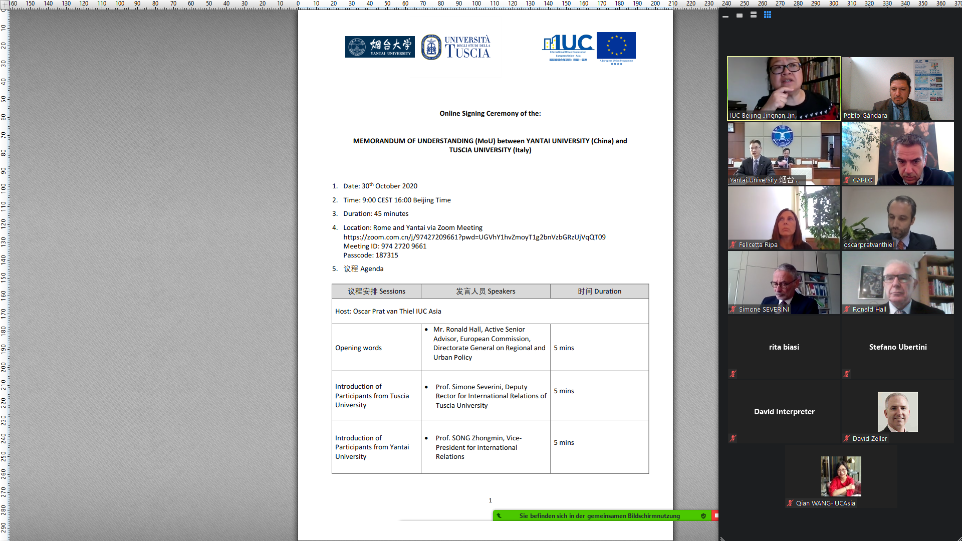This screenshot has width=971, height=541.
Task: Click green arrow on screen sharing bar
Action: tap(499, 515)
